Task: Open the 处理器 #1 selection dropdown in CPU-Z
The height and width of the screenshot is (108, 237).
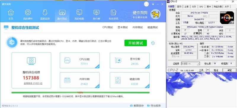Action: click(190, 64)
